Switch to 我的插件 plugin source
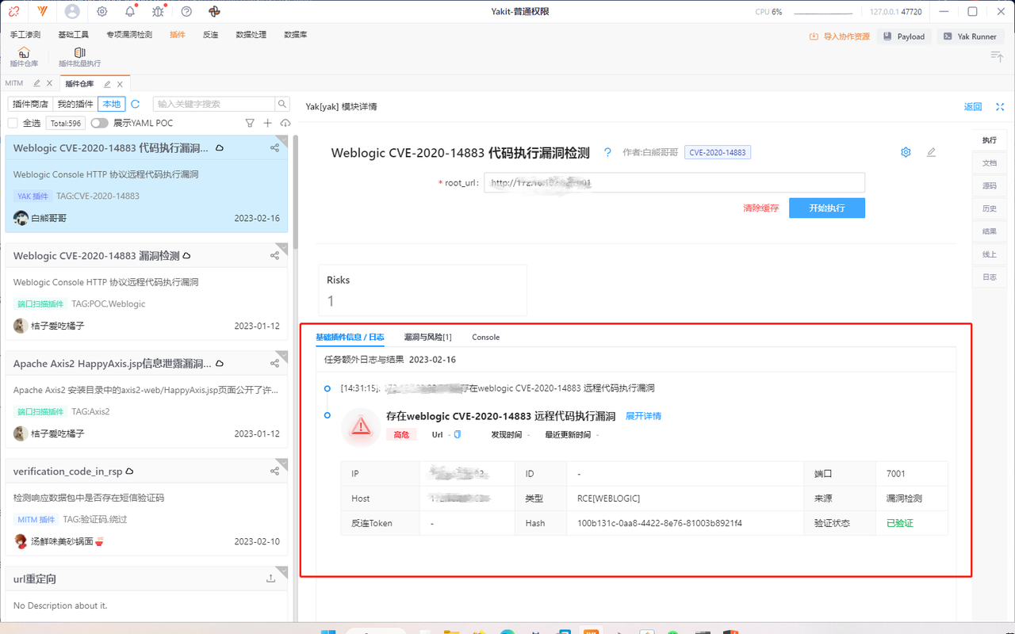 coord(75,104)
